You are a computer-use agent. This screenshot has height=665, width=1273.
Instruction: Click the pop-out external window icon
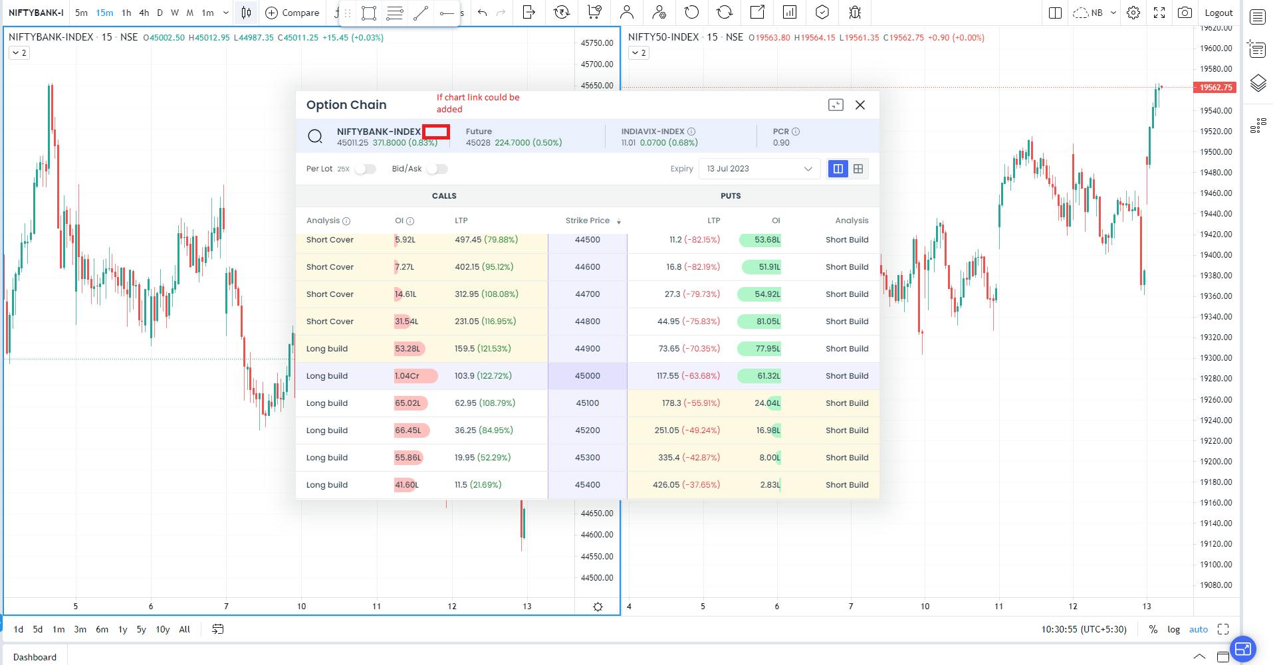pos(757,13)
